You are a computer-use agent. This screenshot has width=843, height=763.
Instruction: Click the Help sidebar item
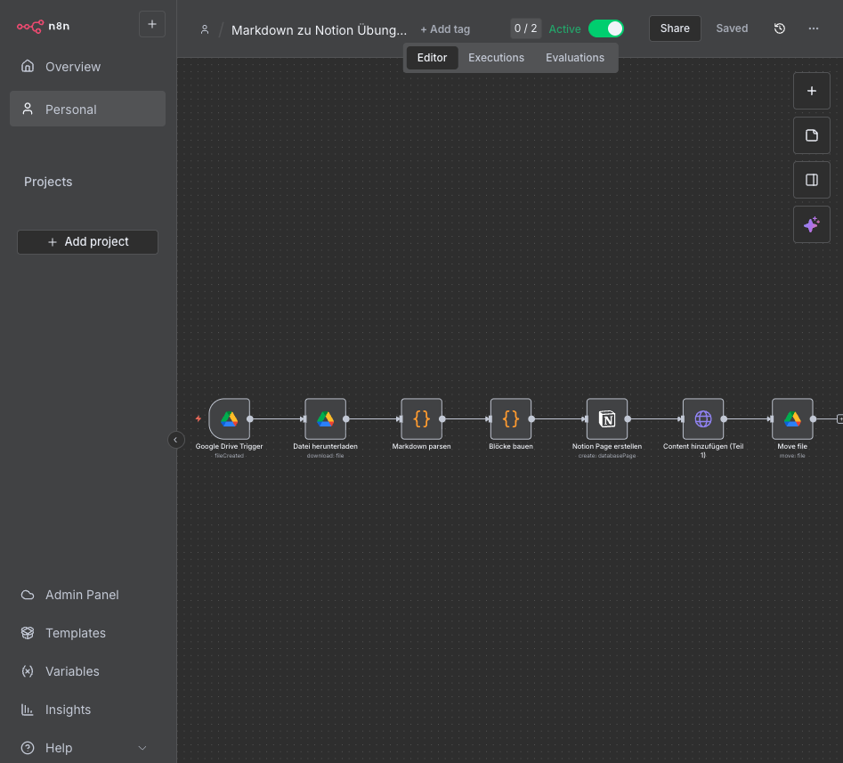pyautogui.click(x=87, y=747)
